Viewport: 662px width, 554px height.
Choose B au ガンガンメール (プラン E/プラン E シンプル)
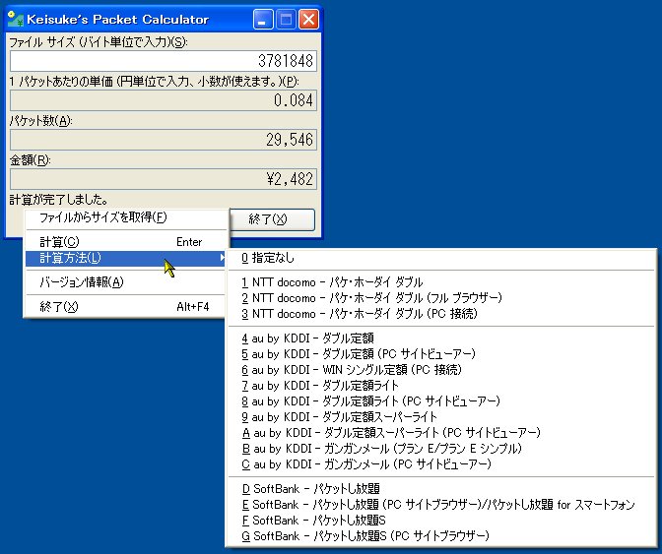point(441,449)
